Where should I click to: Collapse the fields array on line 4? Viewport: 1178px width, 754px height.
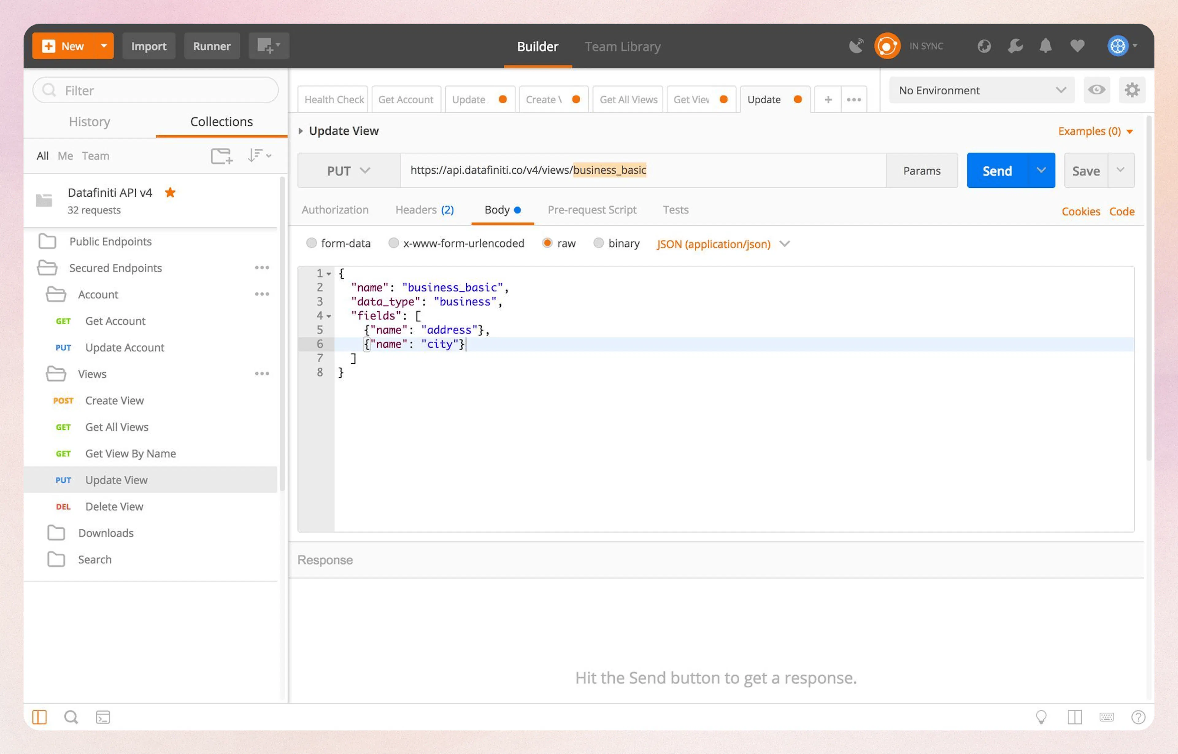pyautogui.click(x=329, y=316)
